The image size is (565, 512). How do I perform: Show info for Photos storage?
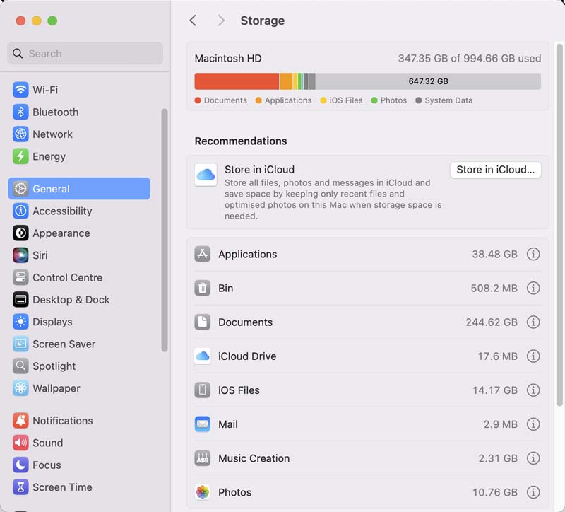(x=533, y=492)
